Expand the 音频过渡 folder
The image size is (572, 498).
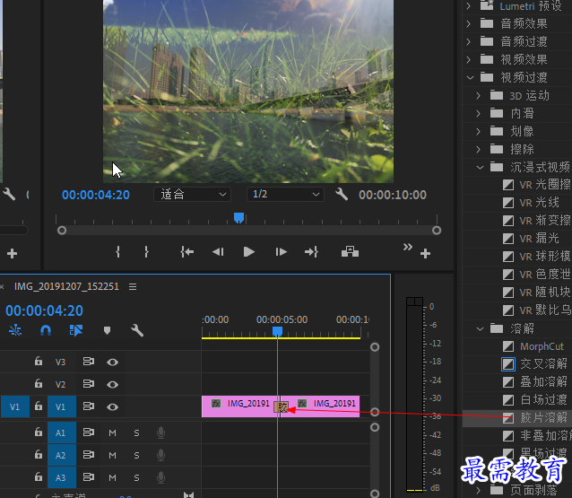point(469,41)
